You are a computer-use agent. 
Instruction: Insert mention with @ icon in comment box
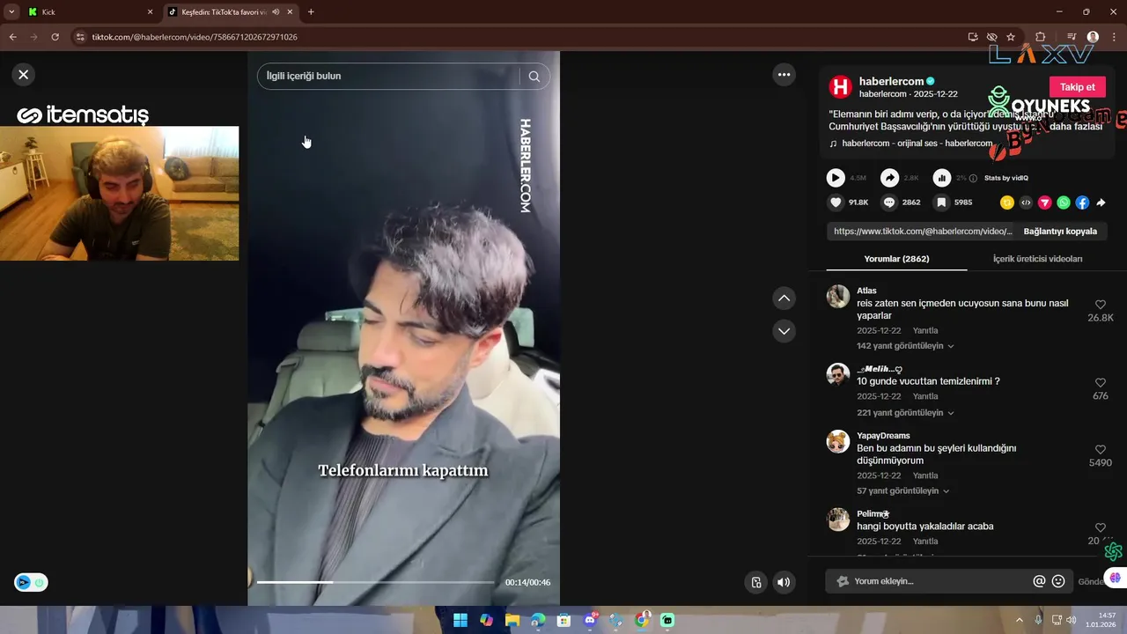point(1039,581)
